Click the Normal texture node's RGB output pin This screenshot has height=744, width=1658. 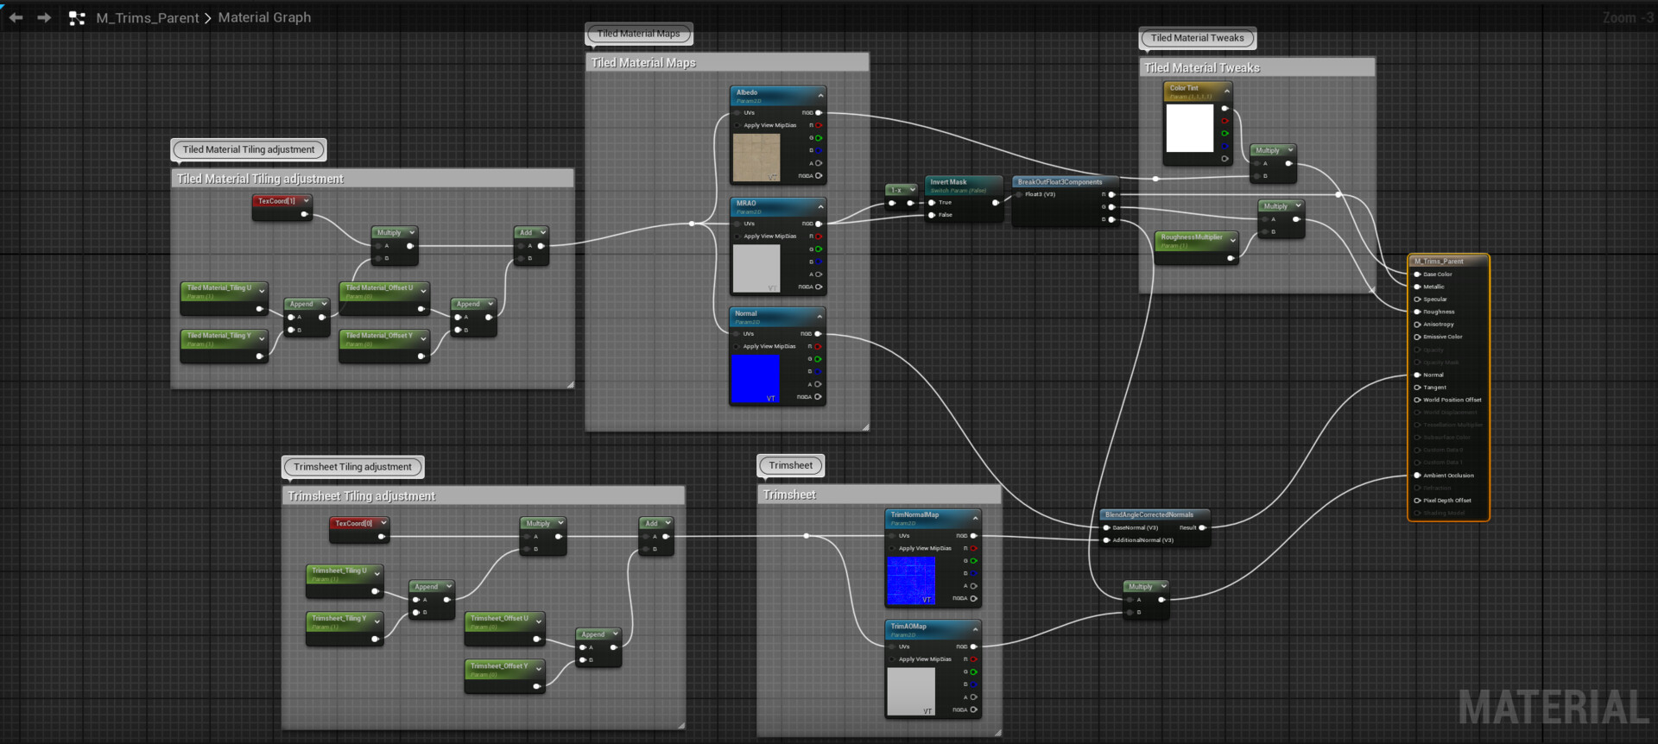[818, 334]
